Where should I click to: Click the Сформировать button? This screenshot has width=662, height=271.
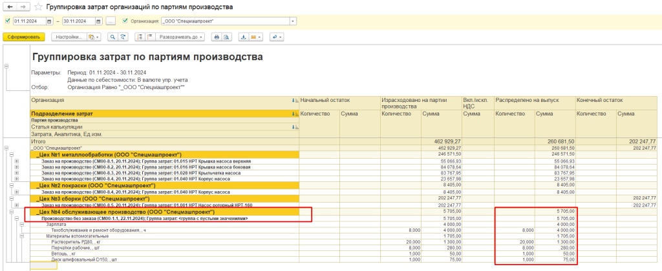click(24, 37)
